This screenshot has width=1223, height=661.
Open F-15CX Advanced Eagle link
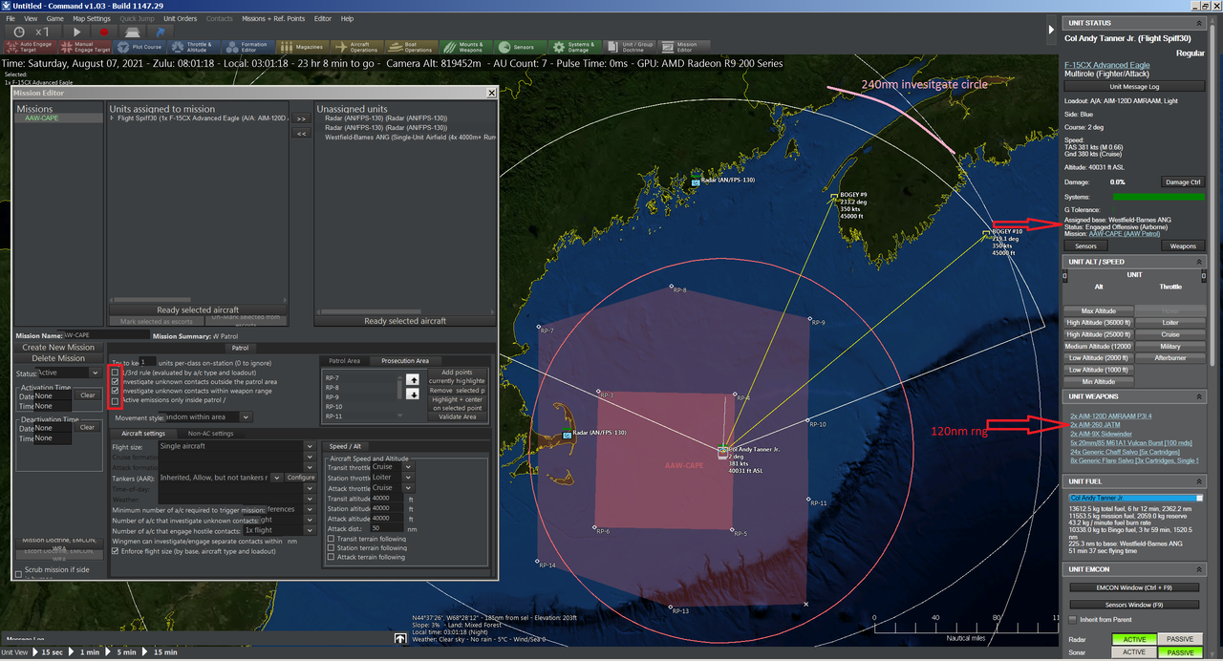(1107, 65)
